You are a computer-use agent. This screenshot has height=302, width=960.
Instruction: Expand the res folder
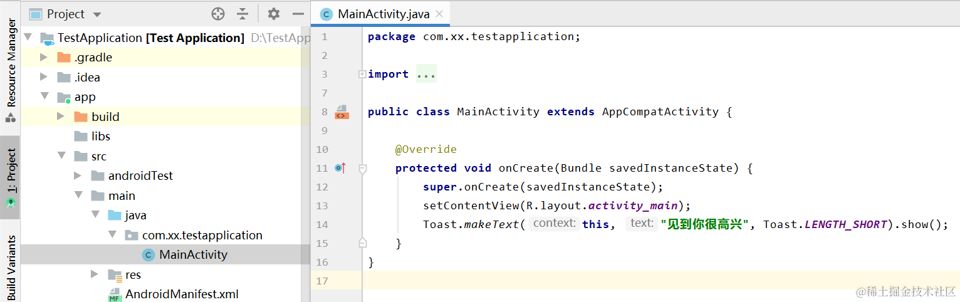pos(95,274)
